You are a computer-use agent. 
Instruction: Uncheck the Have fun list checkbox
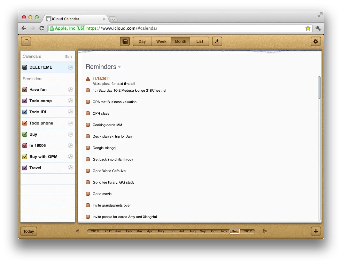pyautogui.click(x=25, y=89)
